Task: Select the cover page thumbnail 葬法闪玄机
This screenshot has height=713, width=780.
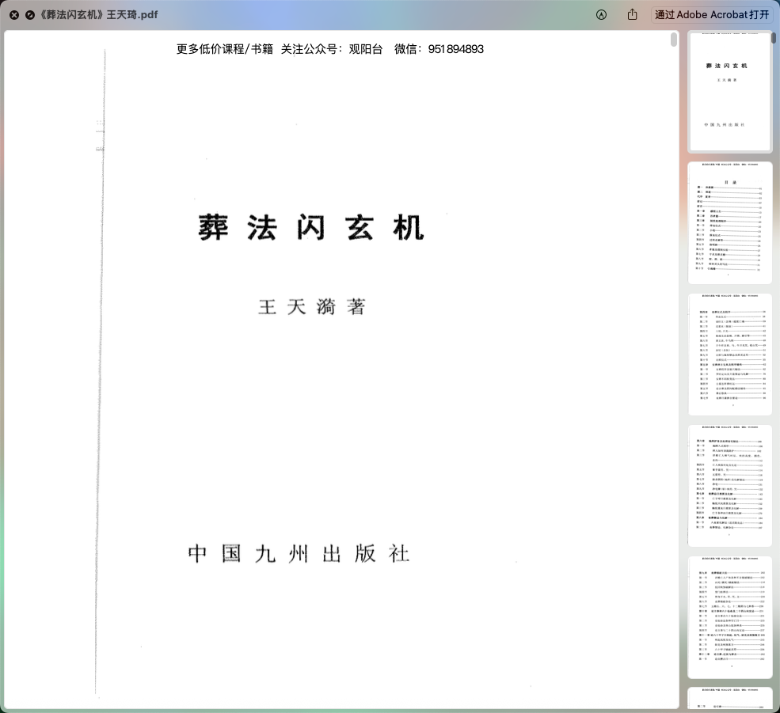Action: (729, 92)
